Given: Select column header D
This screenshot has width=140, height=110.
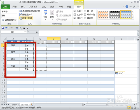Looking at the screenshot, I should coord(53,39).
